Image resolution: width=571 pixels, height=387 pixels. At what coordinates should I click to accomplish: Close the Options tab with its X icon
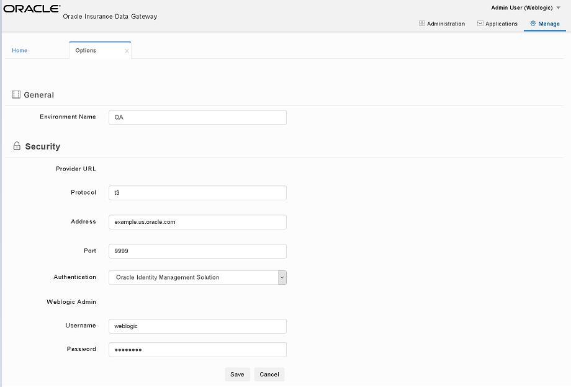coord(126,50)
